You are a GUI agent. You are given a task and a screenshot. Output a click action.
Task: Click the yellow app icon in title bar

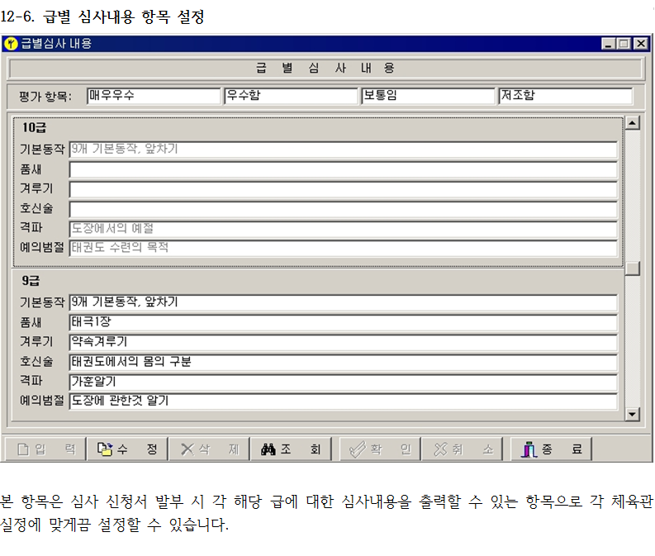pyautogui.click(x=12, y=44)
